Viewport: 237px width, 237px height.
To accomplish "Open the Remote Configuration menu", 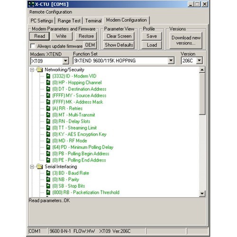I will pos(51,12).
